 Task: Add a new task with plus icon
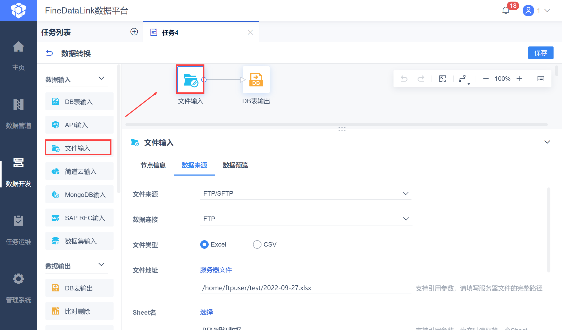click(134, 32)
